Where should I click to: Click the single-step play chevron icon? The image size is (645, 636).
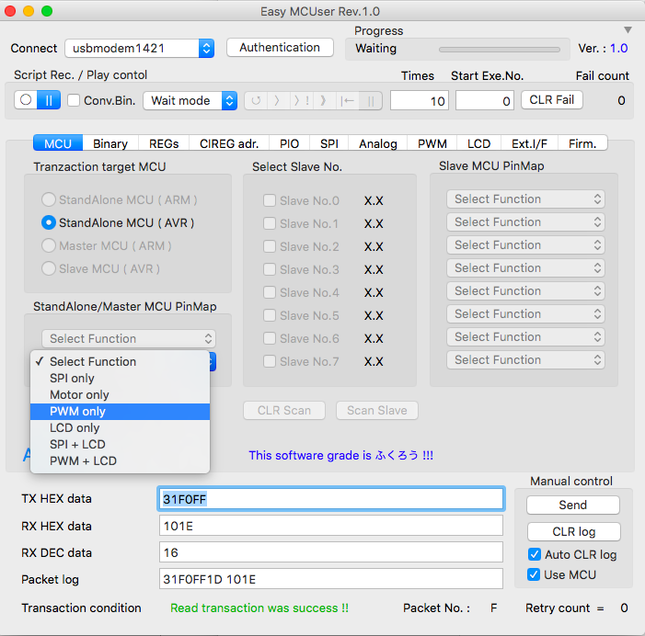(x=277, y=101)
